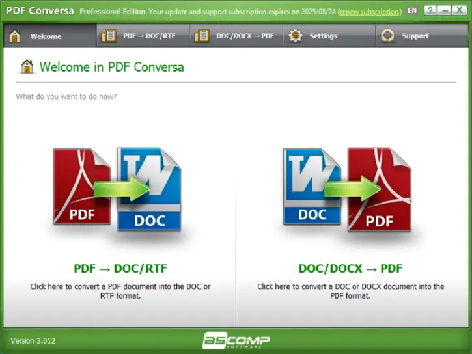Click the ASCOMP Software logo
Viewport: 472px width, 354px height.
(236, 340)
